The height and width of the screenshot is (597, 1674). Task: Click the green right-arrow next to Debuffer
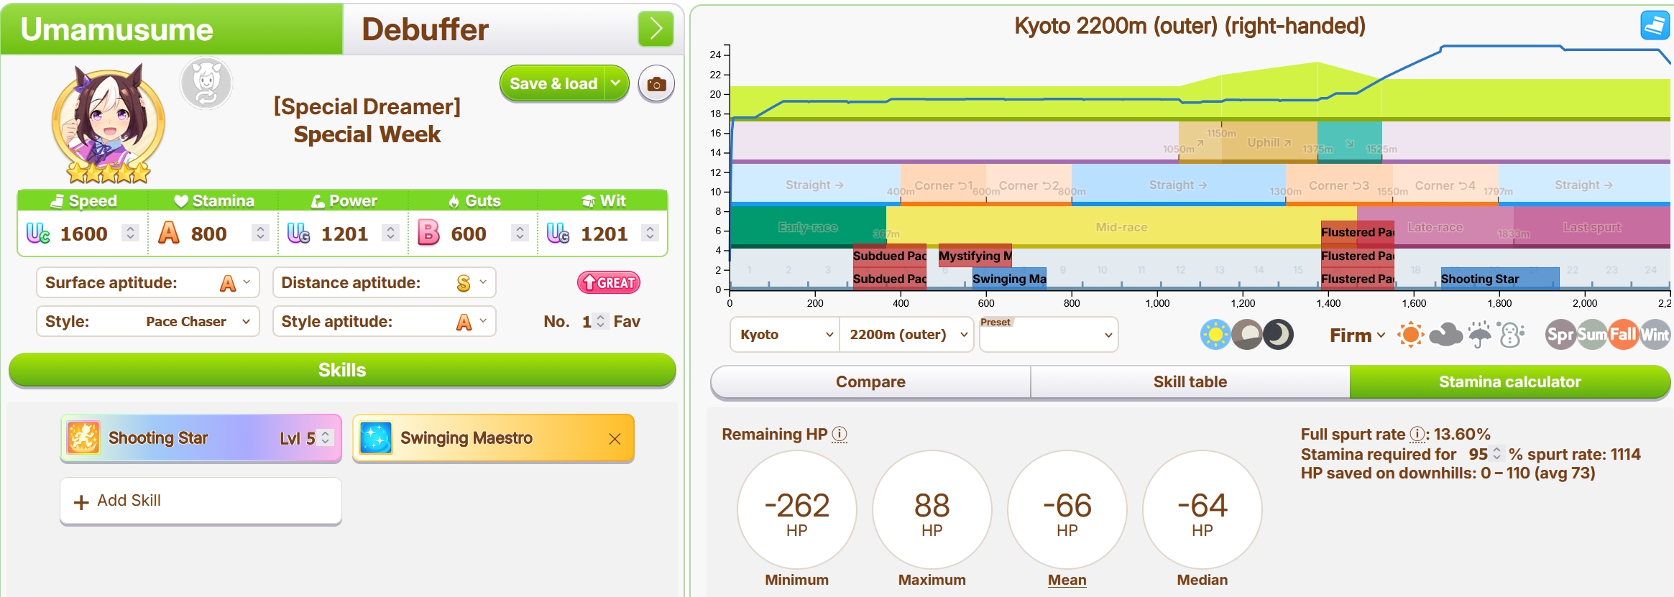coord(656,29)
